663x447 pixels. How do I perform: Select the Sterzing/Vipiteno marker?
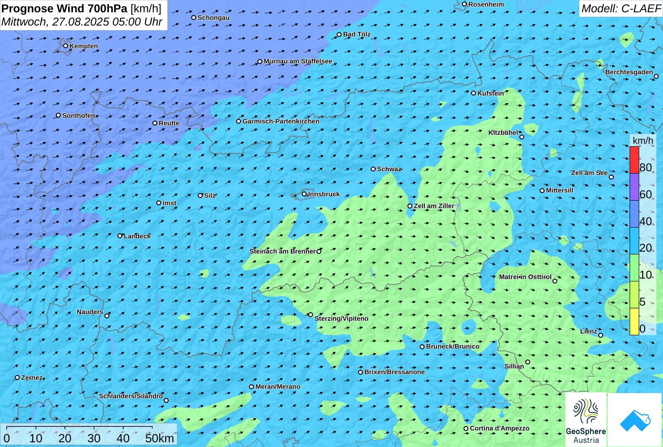(311, 315)
